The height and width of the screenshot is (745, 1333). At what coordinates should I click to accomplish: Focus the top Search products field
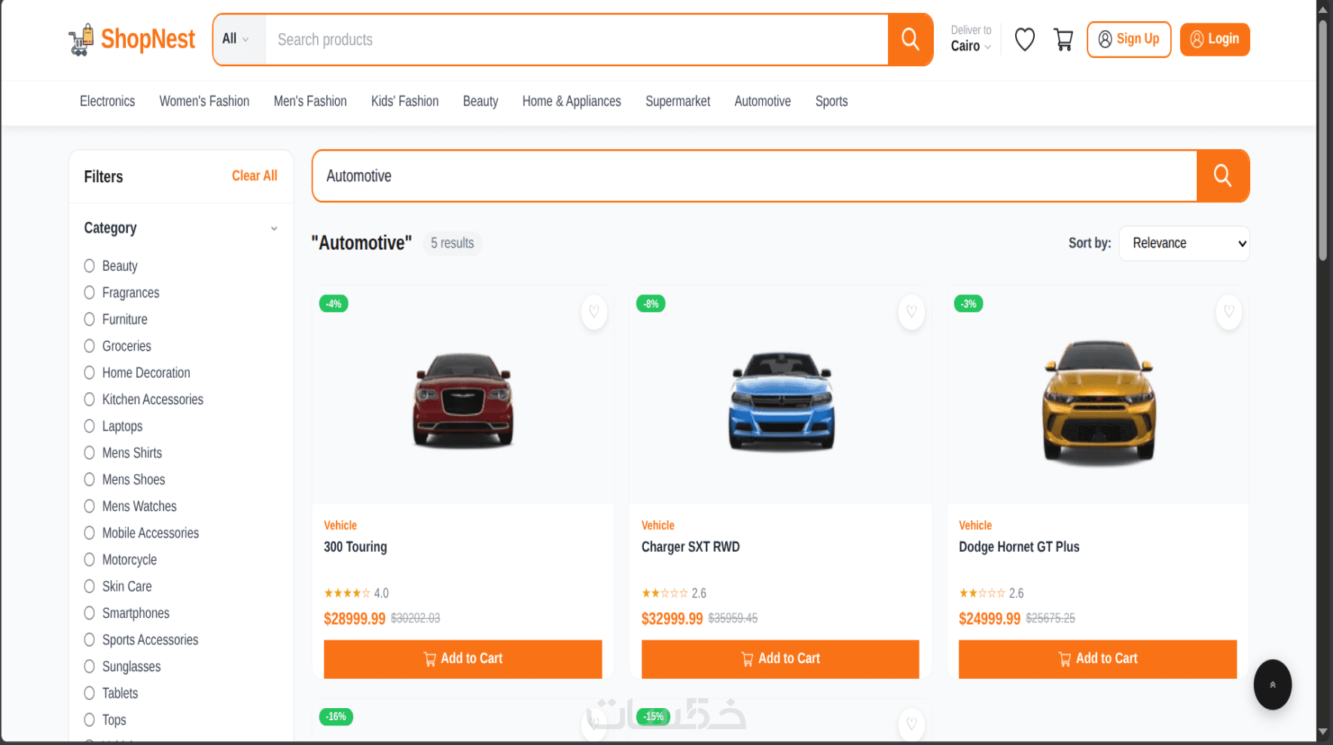tap(577, 39)
